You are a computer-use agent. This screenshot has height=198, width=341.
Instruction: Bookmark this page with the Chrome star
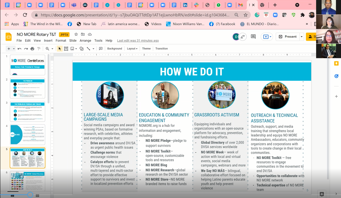[246, 15]
